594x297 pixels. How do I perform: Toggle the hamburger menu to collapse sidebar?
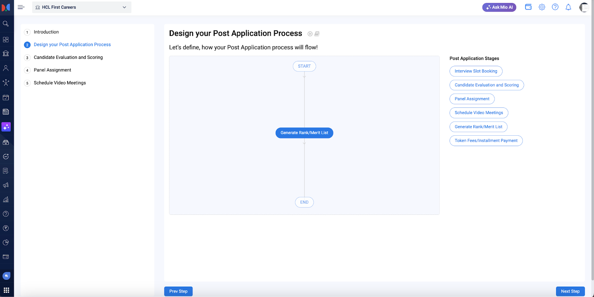(21, 7)
